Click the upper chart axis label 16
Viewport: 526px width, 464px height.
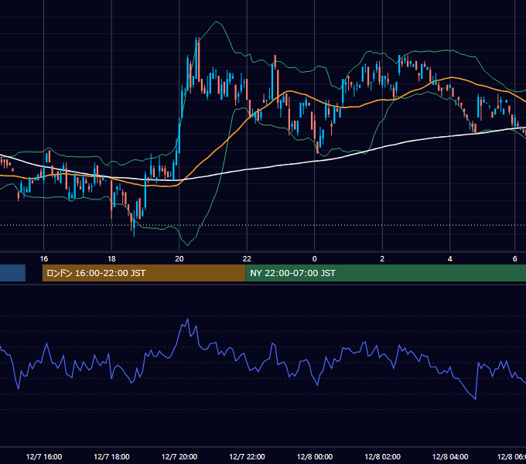(x=44, y=259)
